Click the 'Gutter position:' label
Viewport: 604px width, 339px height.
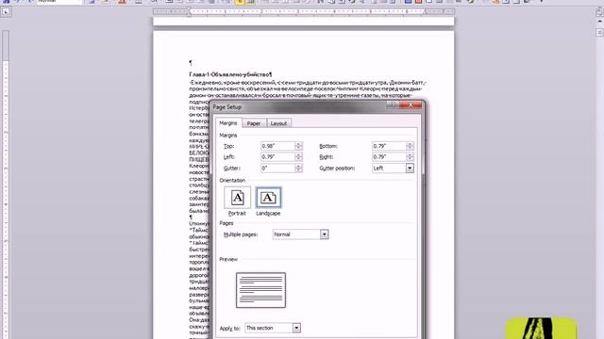(x=337, y=169)
